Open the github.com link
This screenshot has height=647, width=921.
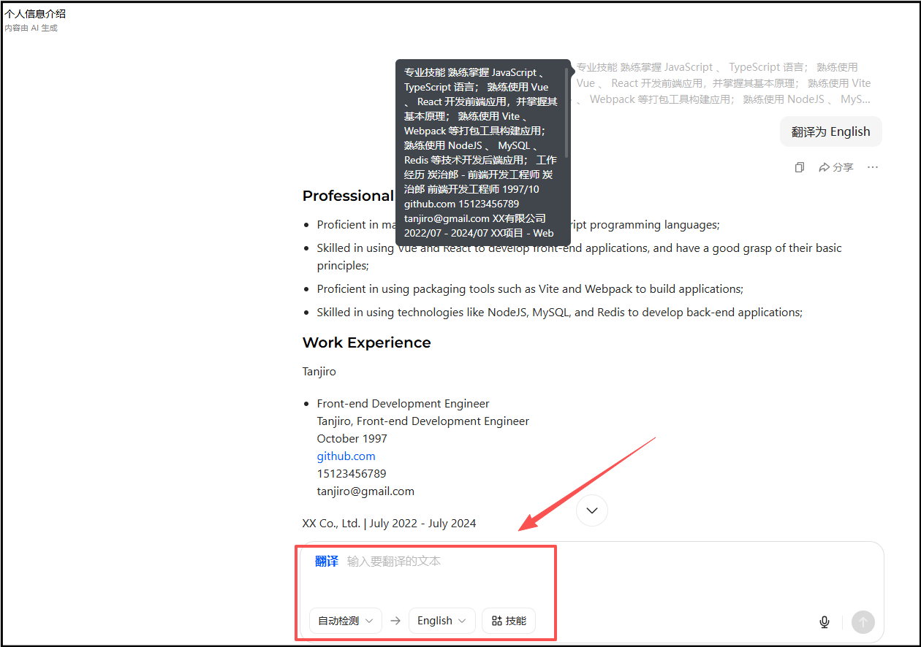tap(346, 456)
